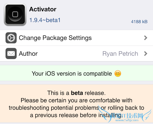This screenshot has height=124, width=153.
Task: Click the 'Please be certain' warning line
Action: 76,100
